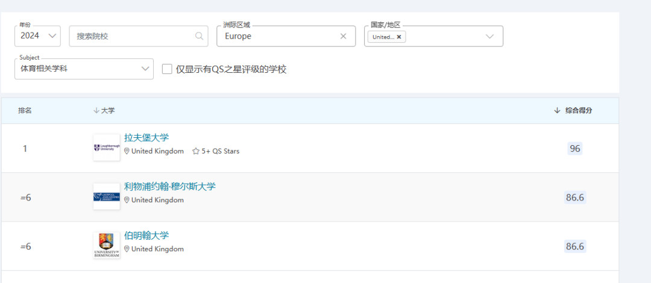This screenshot has width=651, height=283.
Task: Enable 仅显示有QS之星评级的学校 checkbox
Action: (167, 69)
